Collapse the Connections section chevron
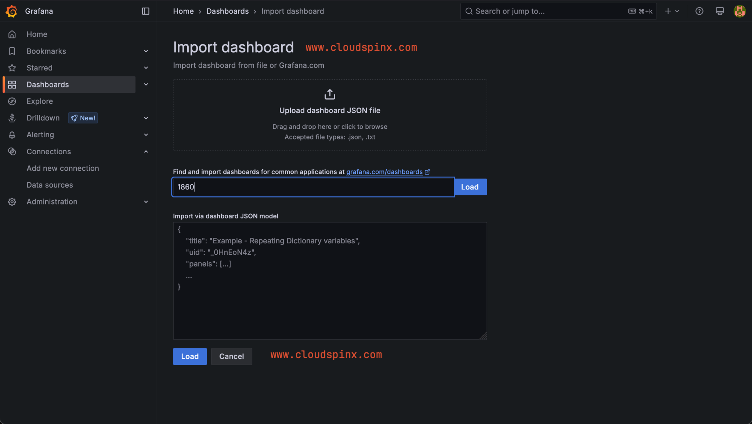752x424 pixels. pos(146,151)
